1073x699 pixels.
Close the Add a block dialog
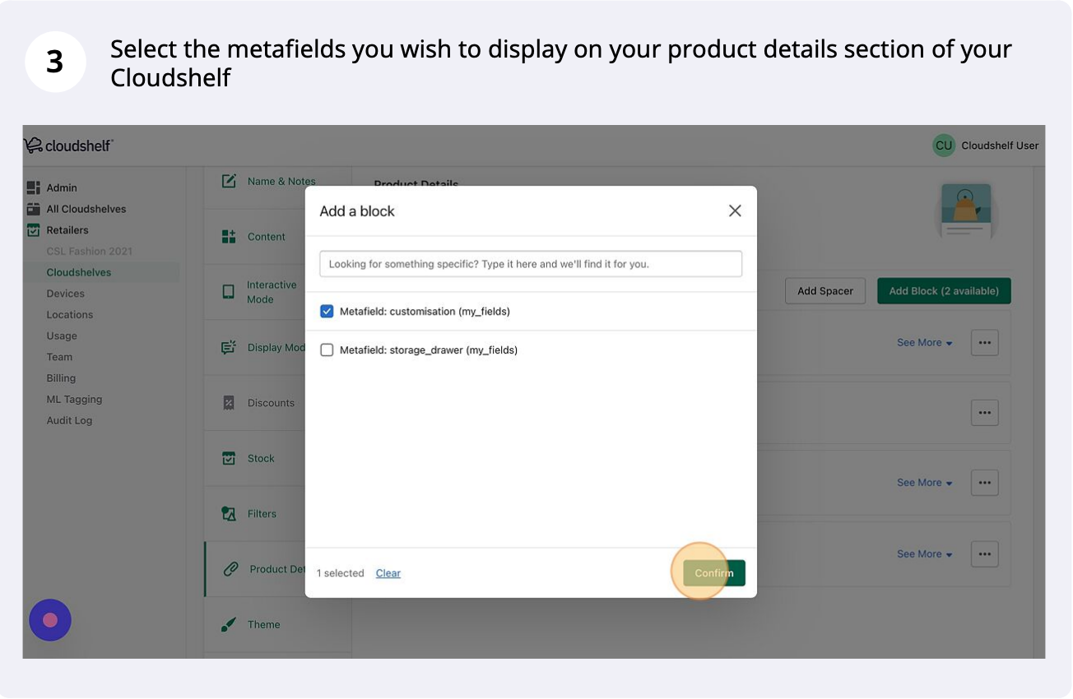click(x=735, y=211)
